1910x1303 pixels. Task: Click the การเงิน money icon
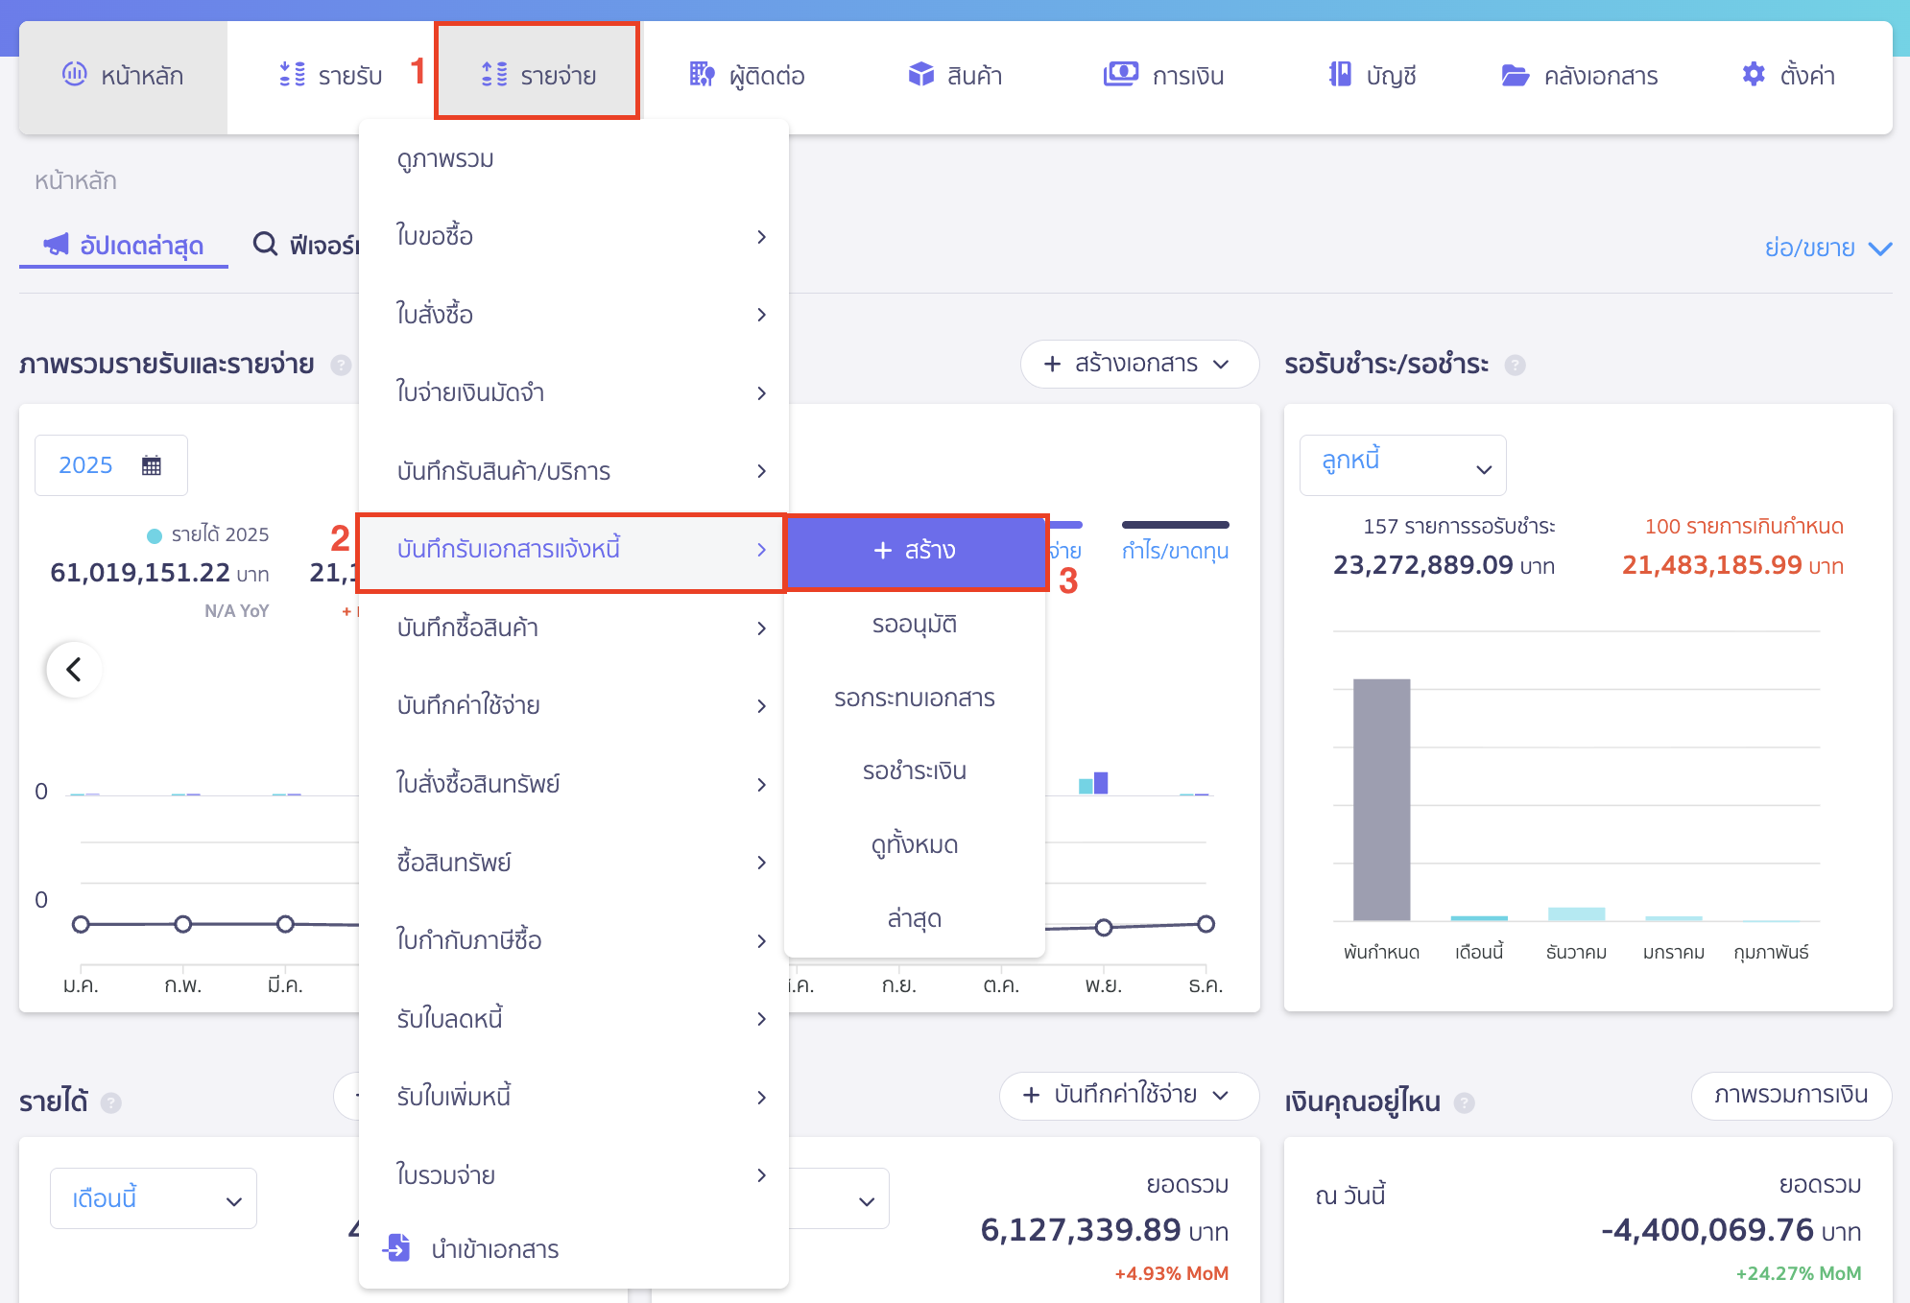click(1120, 75)
